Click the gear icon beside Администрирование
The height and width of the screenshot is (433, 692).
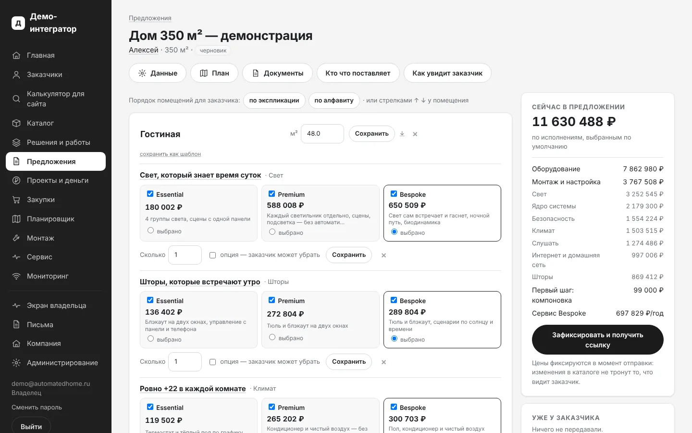pos(16,363)
